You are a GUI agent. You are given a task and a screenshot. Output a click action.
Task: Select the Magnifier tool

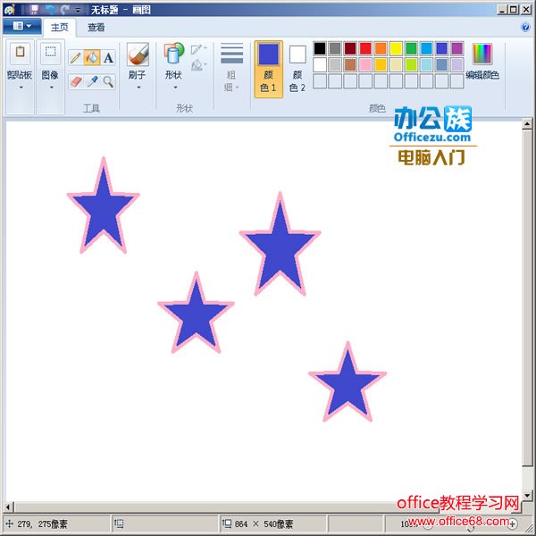point(108,81)
